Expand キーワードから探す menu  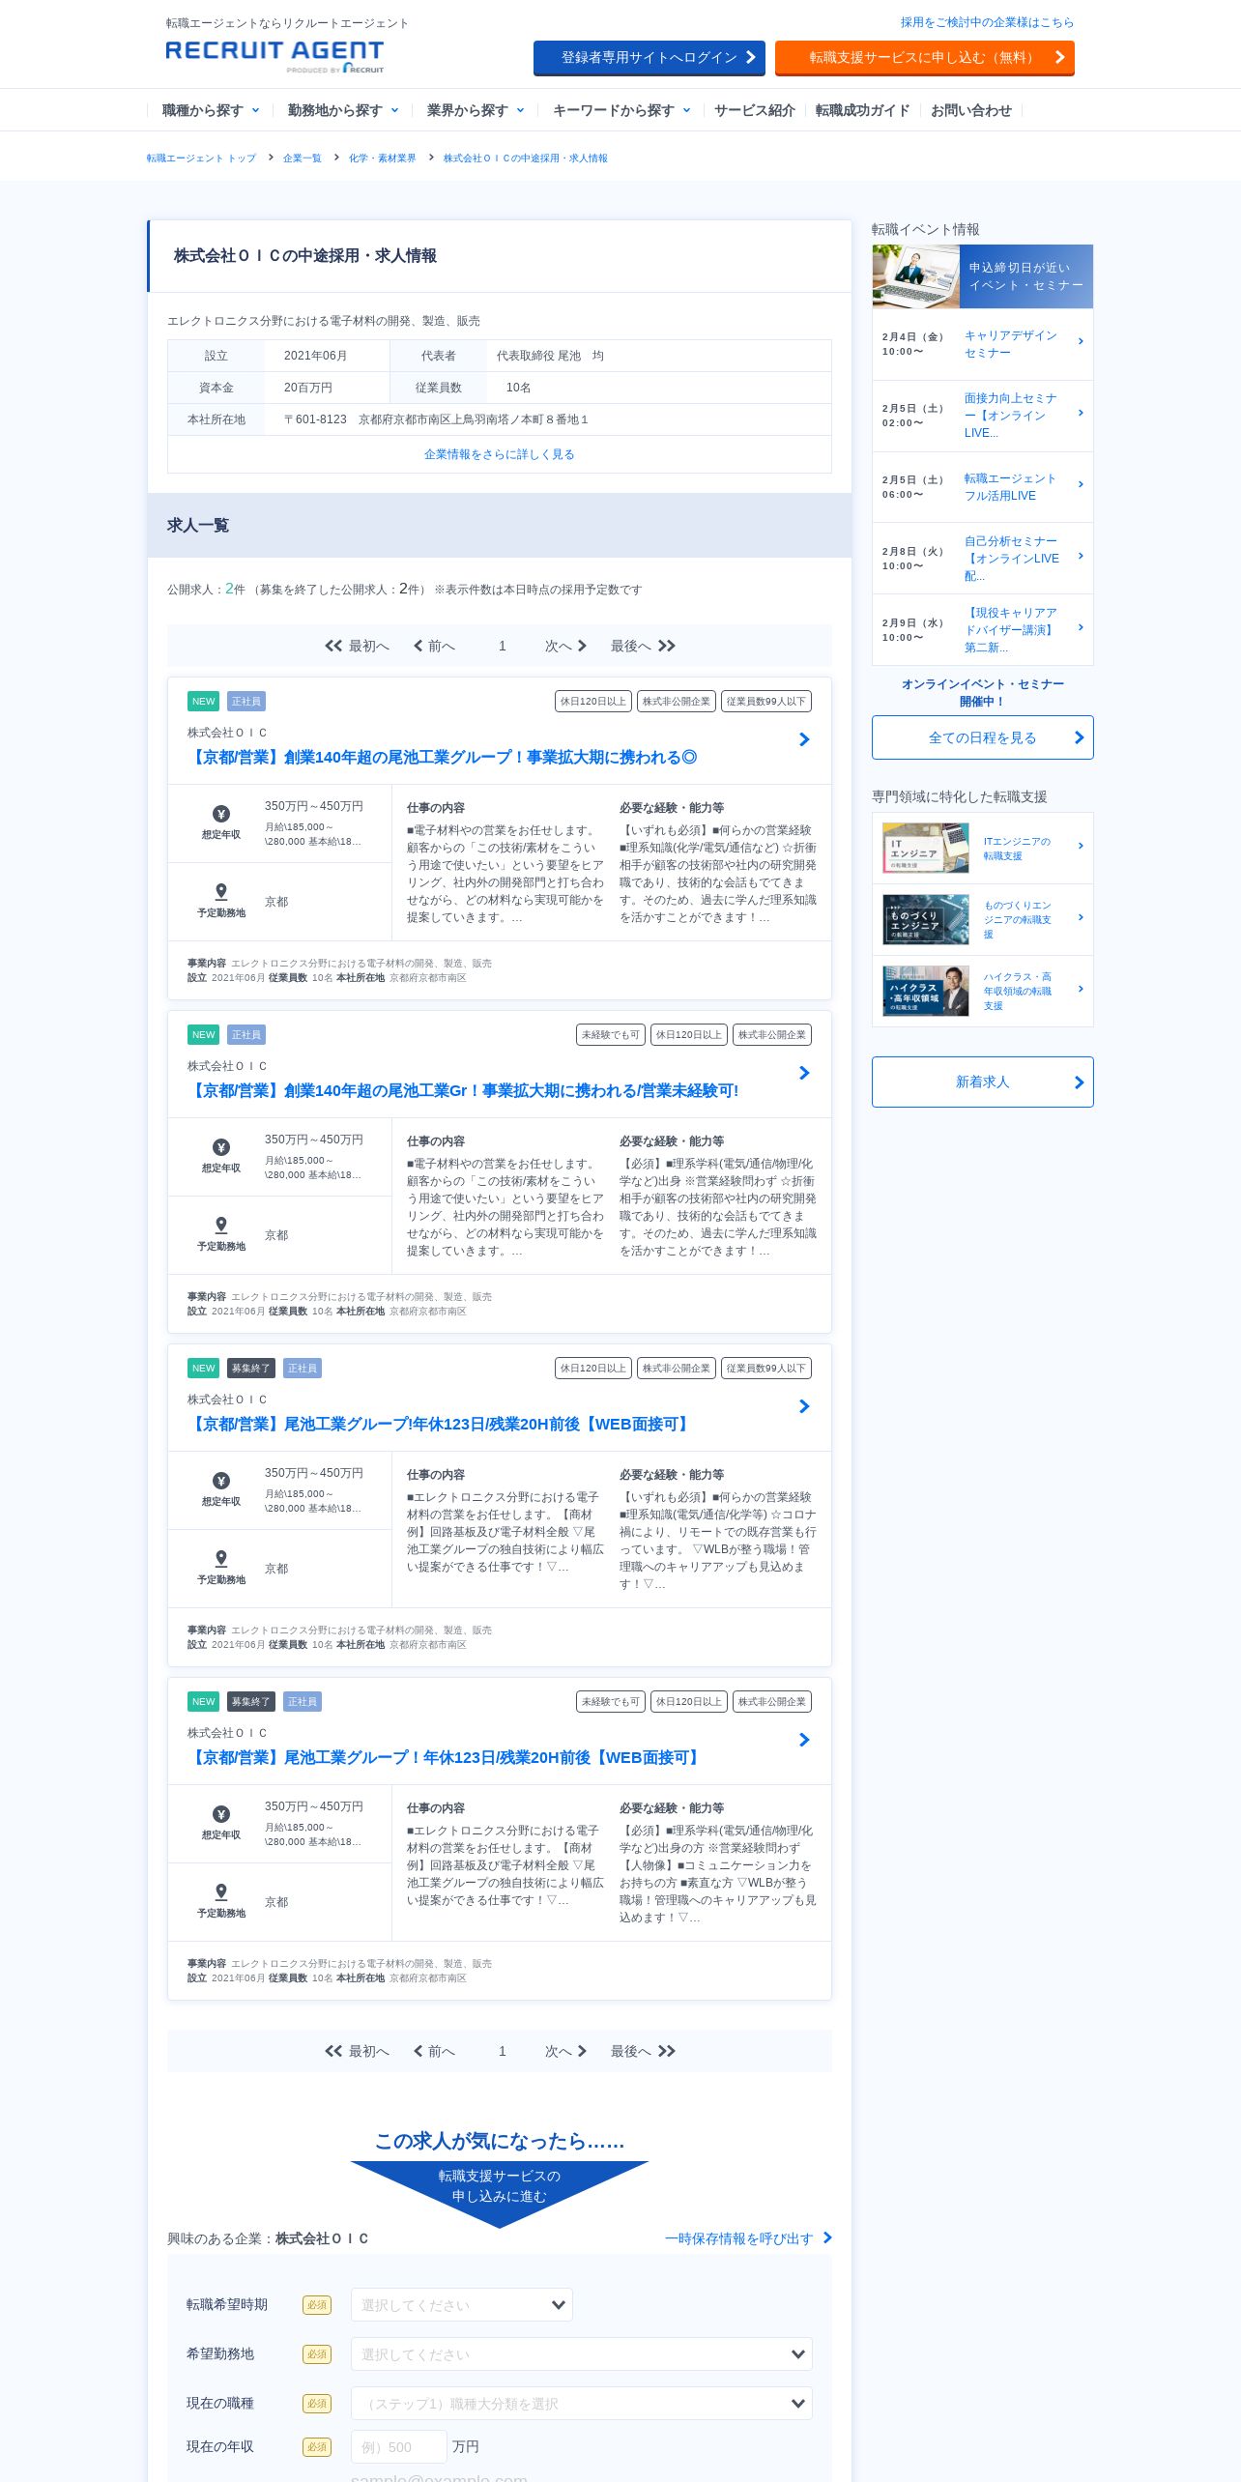[621, 110]
